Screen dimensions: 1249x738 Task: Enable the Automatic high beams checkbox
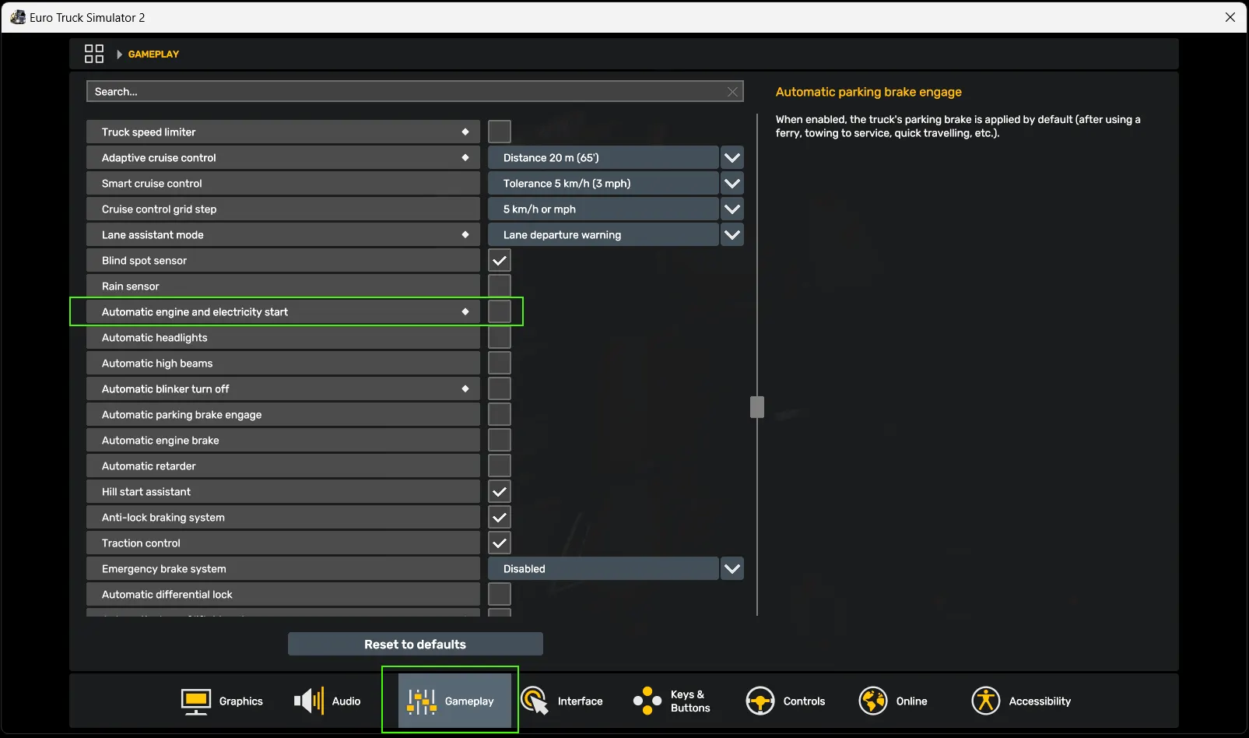click(x=500, y=363)
